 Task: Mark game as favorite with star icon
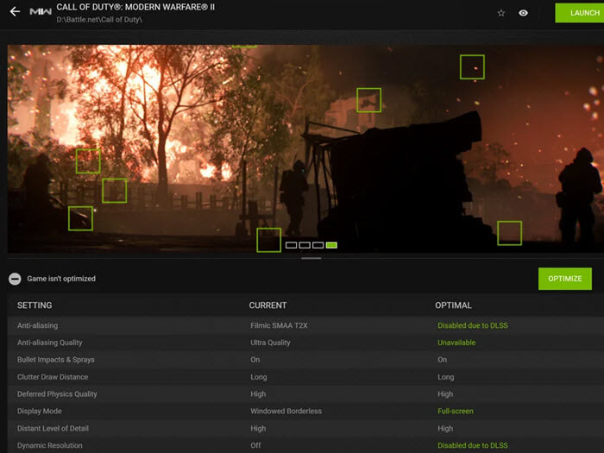(x=500, y=13)
